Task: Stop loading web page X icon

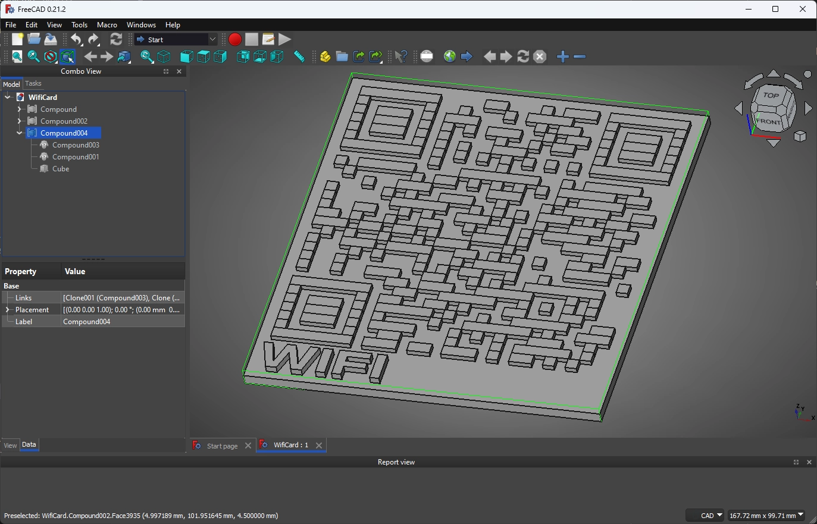Action: (540, 57)
